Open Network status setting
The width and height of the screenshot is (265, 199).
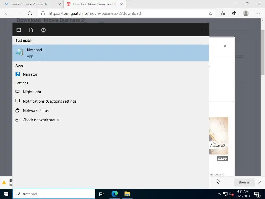tap(111, 110)
